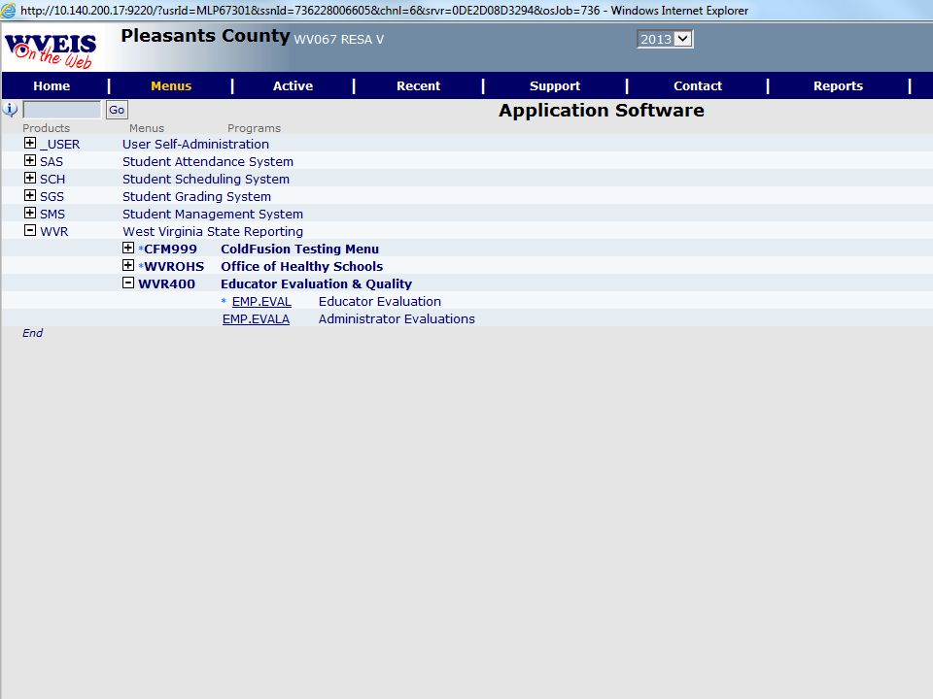
Task: Click the Go button
Action: [x=117, y=110]
